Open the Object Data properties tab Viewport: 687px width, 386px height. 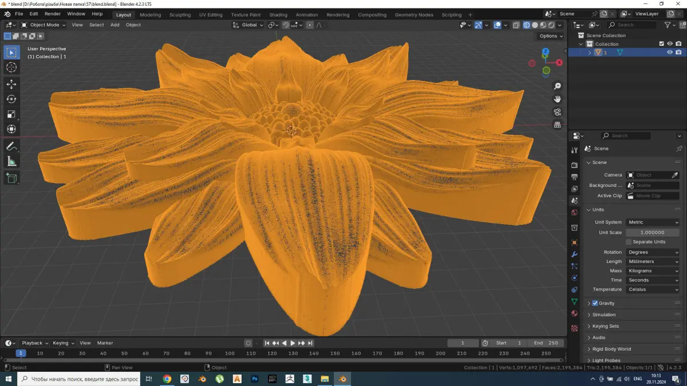(x=574, y=301)
